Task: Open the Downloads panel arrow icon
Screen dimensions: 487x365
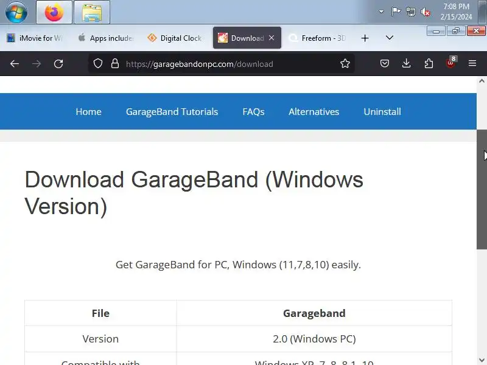Action: (x=406, y=64)
